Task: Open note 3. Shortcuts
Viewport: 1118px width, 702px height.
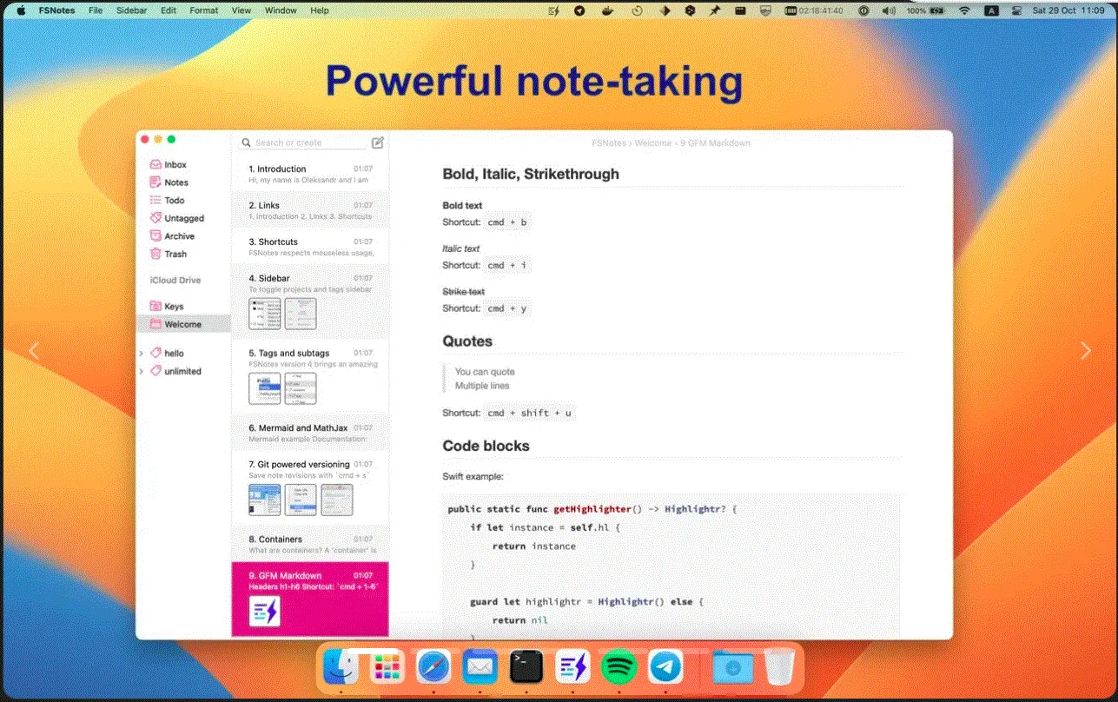Action: point(310,247)
